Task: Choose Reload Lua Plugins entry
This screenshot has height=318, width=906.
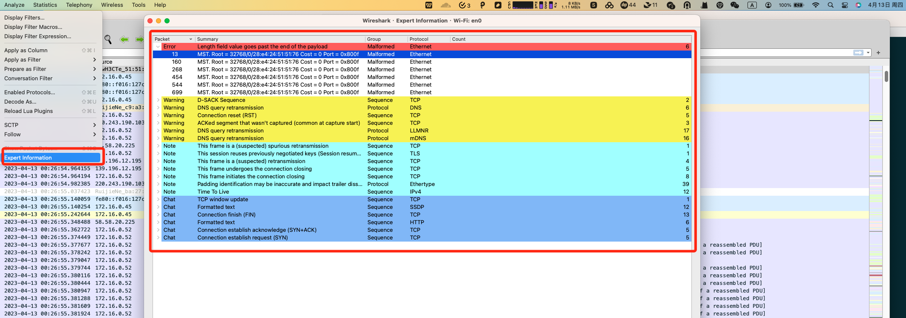Action: pyautogui.click(x=51, y=111)
